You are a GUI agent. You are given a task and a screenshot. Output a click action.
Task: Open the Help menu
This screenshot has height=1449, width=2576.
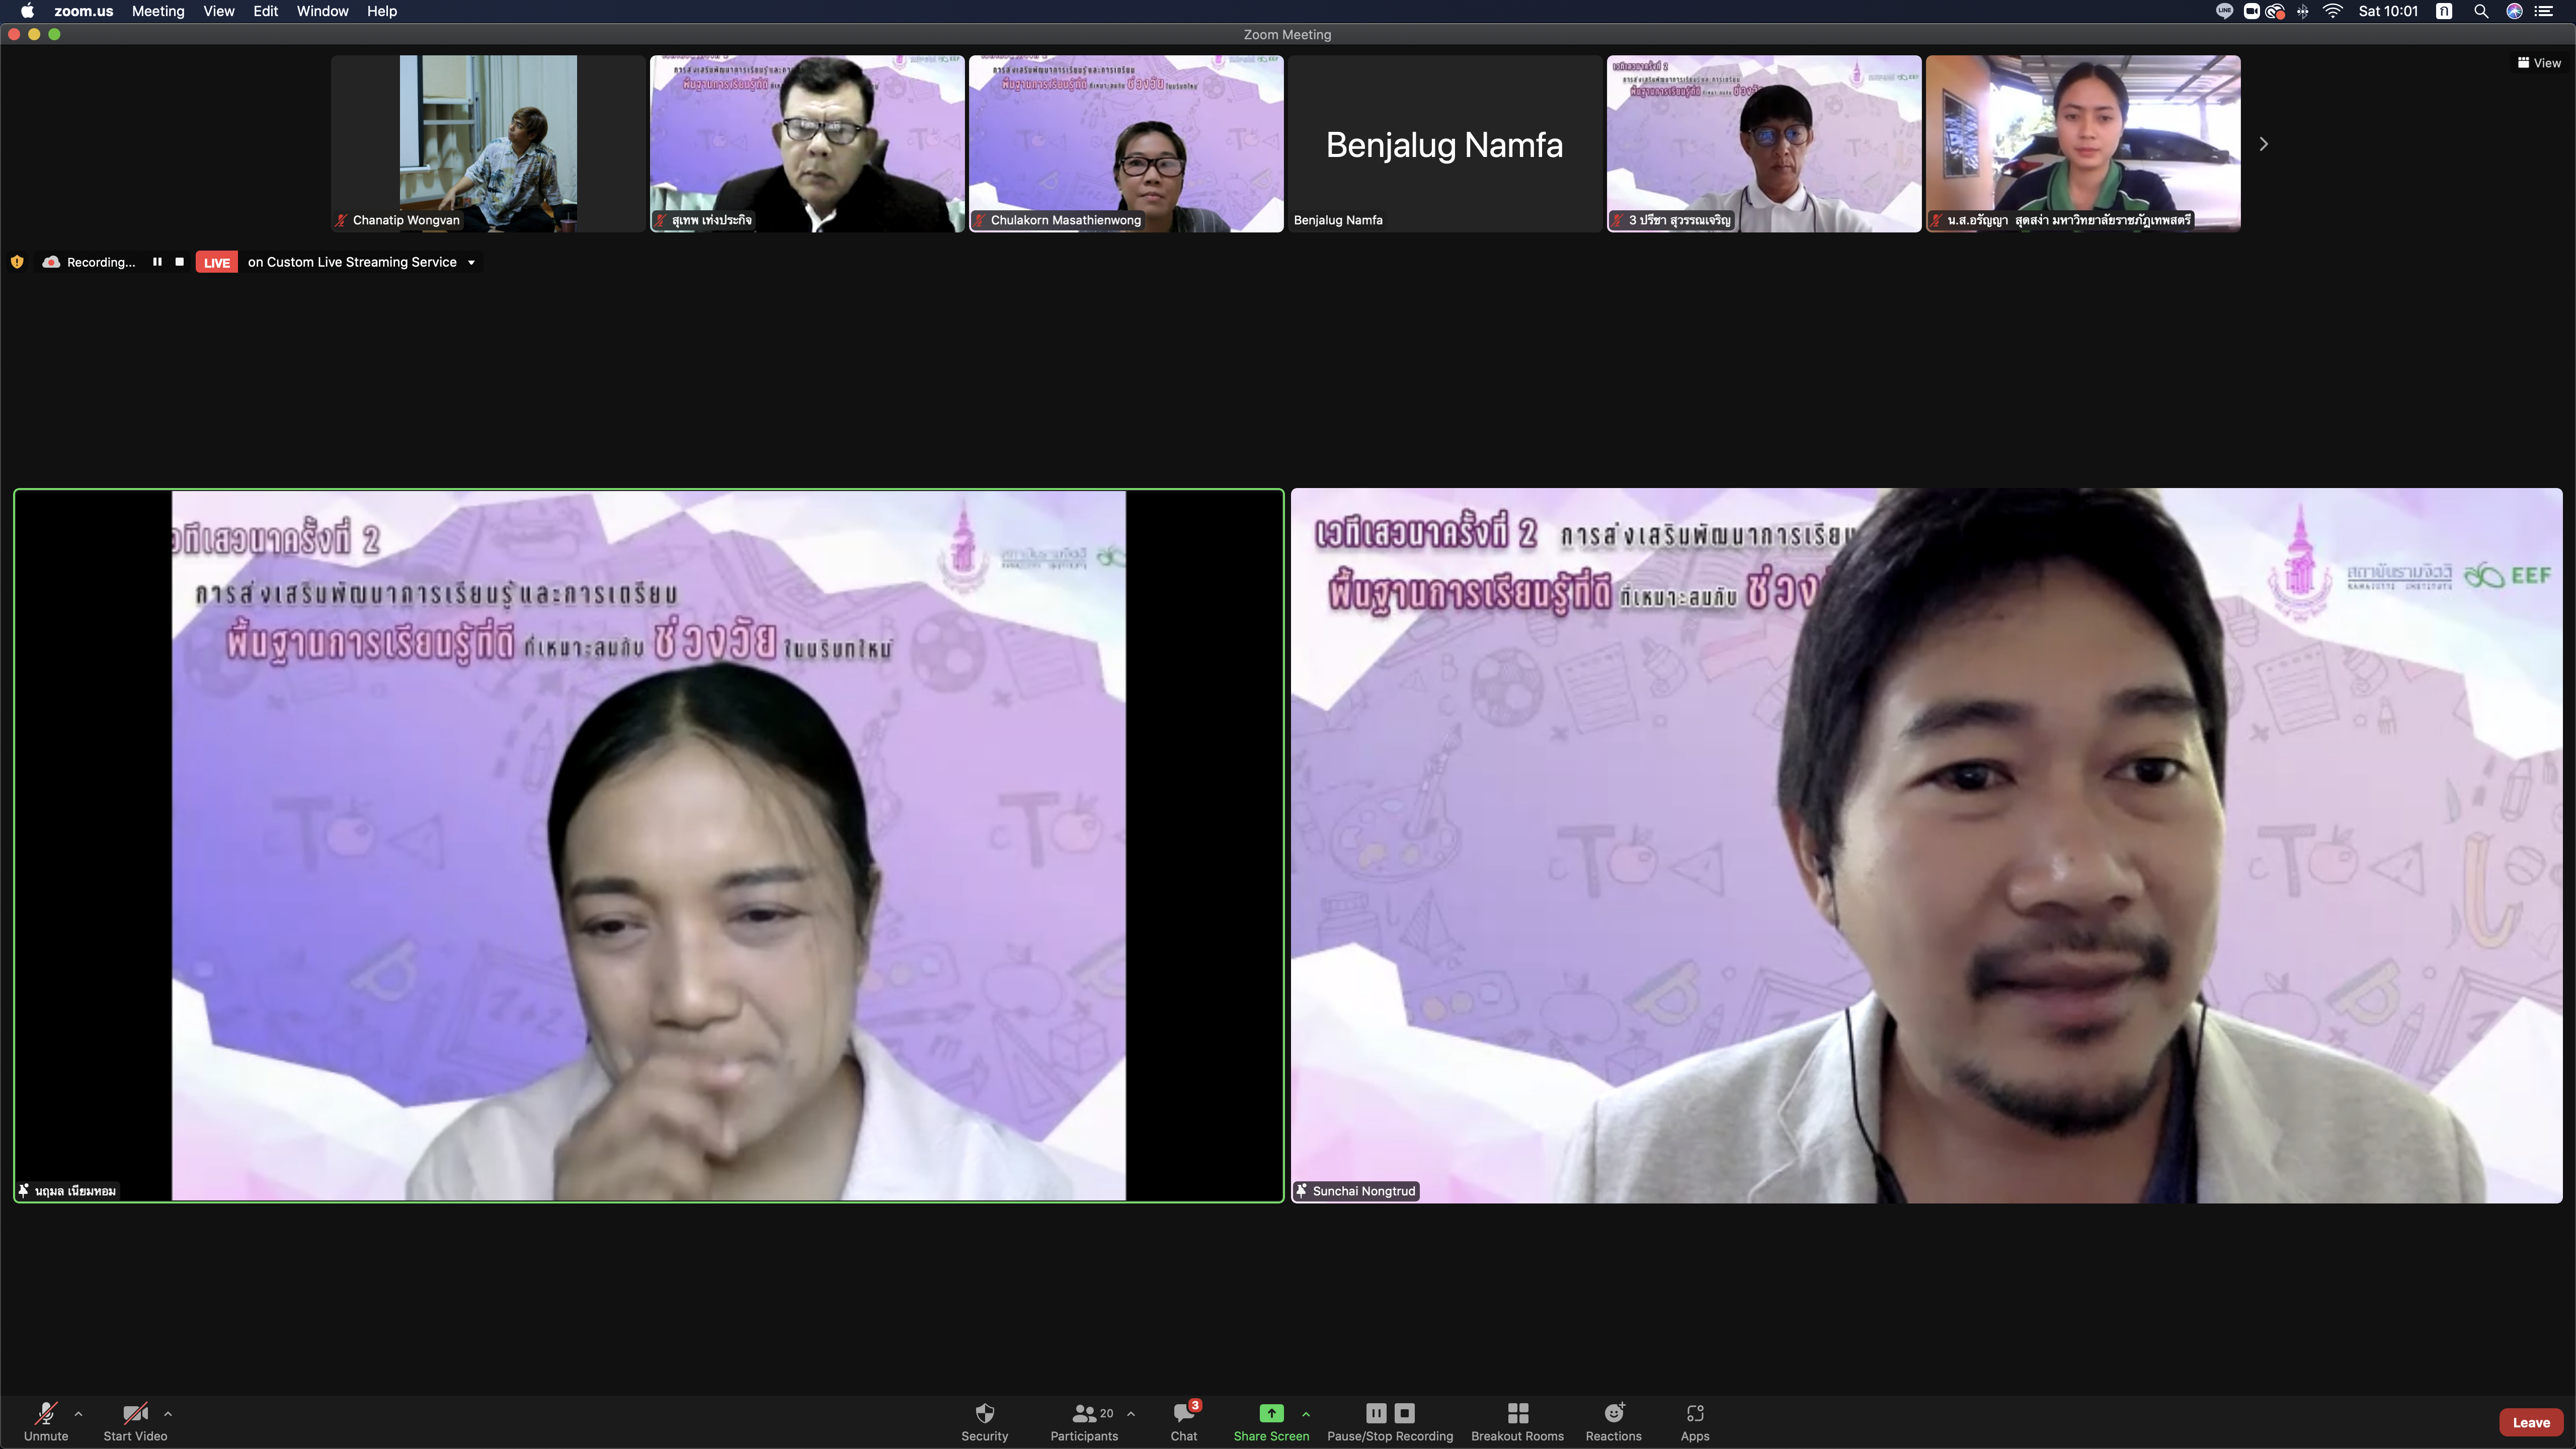click(382, 11)
